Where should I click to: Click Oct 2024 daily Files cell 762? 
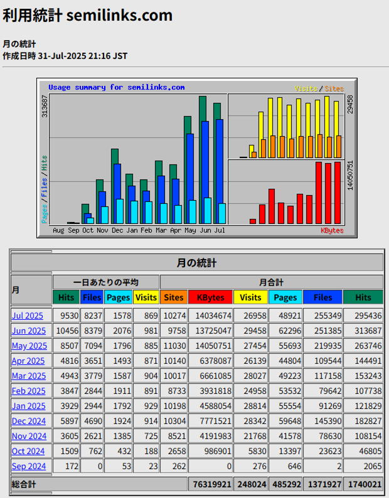click(92, 451)
